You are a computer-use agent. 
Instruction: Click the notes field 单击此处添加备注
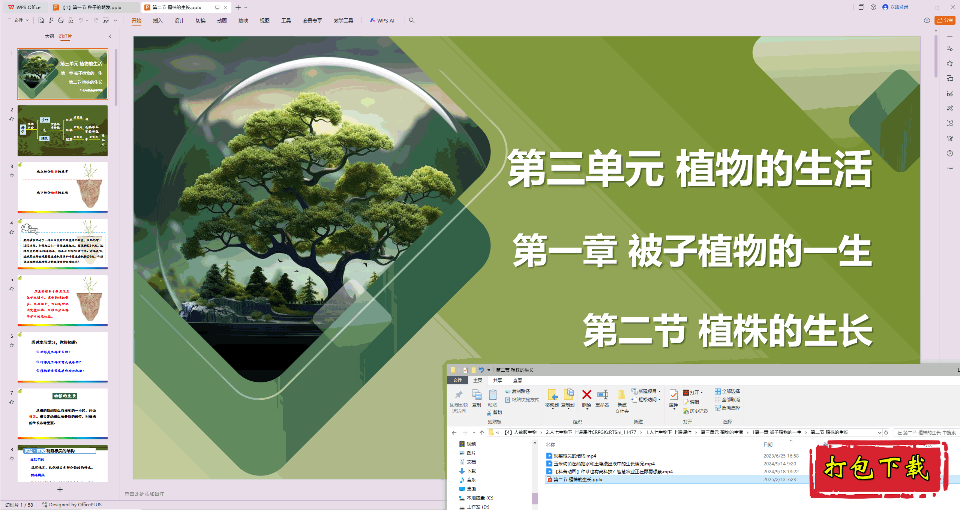[144, 494]
